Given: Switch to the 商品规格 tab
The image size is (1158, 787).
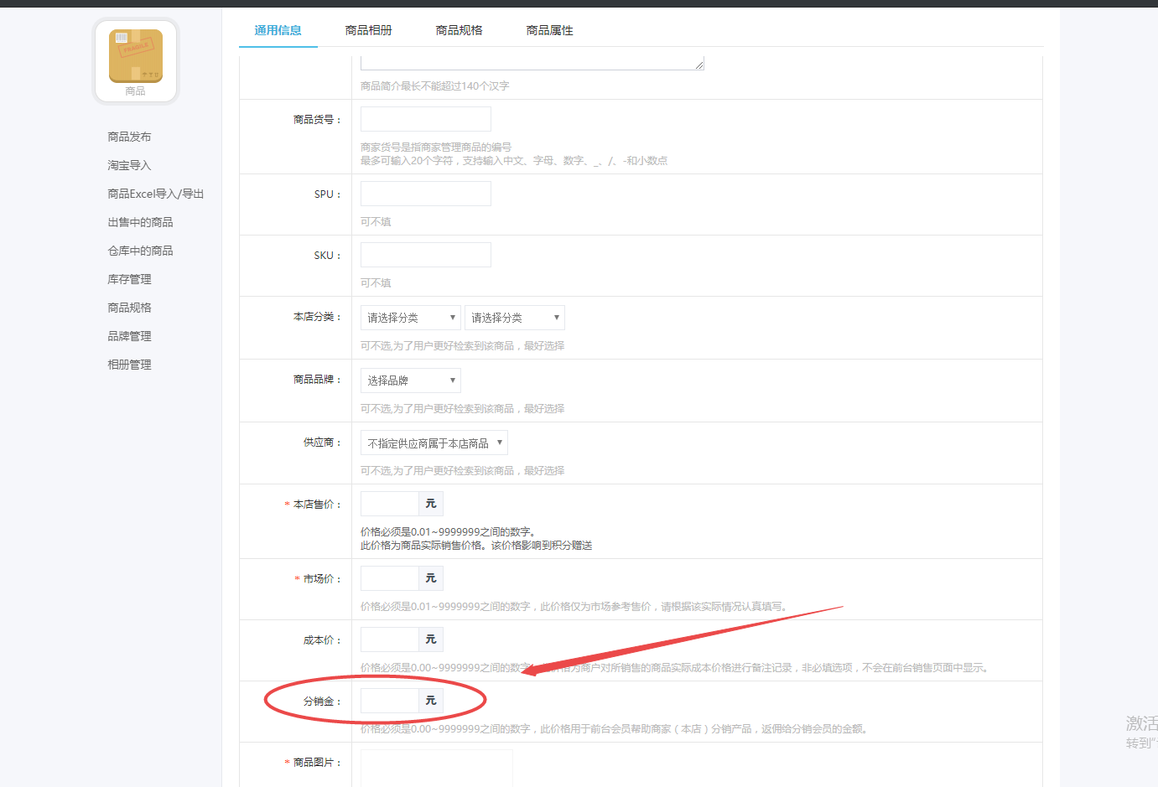Looking at the screenshot, I should click(459, 28).
